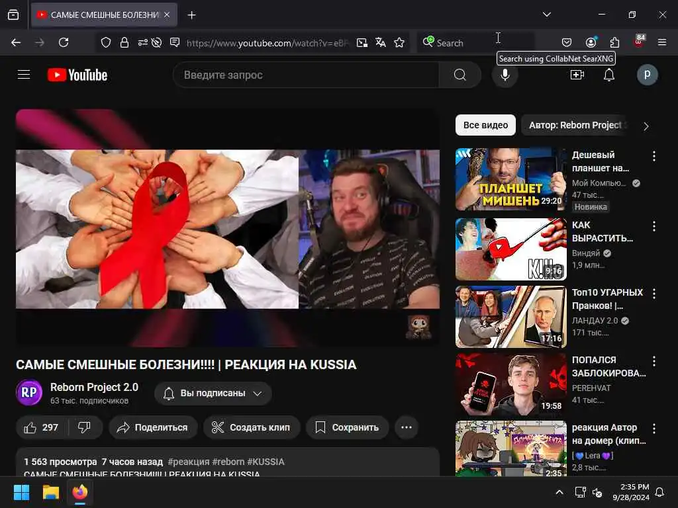678x508 pixels.
Task: Open options for КАК ВЫРАСТИТЬ video
Action: coord(654,226)
